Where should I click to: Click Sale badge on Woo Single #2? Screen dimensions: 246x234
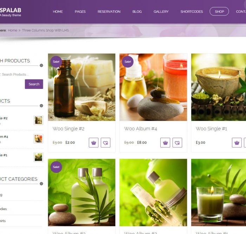56,61
